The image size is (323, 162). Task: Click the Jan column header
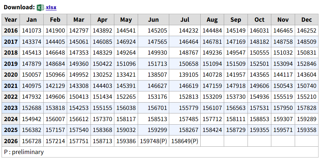coord(31,20)
